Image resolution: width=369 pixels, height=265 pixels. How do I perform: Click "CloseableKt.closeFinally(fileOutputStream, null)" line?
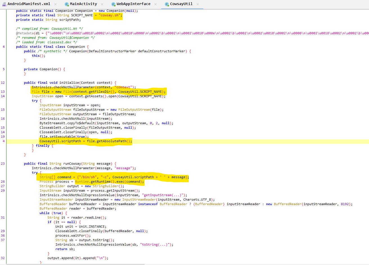click(x=88, y=128)
